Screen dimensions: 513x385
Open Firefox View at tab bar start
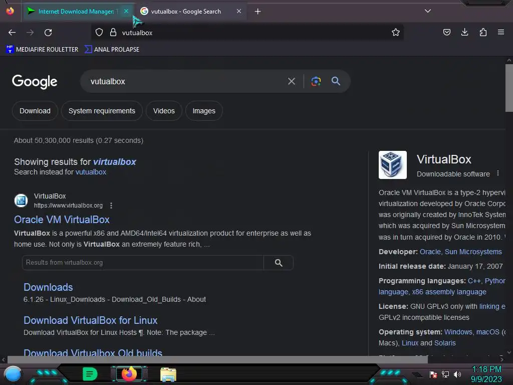tap(10, 11)
